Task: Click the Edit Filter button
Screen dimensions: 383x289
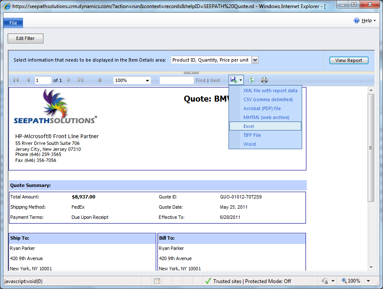Action: [x=26, y=38]
